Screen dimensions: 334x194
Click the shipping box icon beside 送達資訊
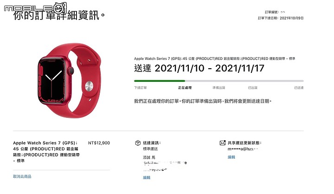[x=138, y=143]
